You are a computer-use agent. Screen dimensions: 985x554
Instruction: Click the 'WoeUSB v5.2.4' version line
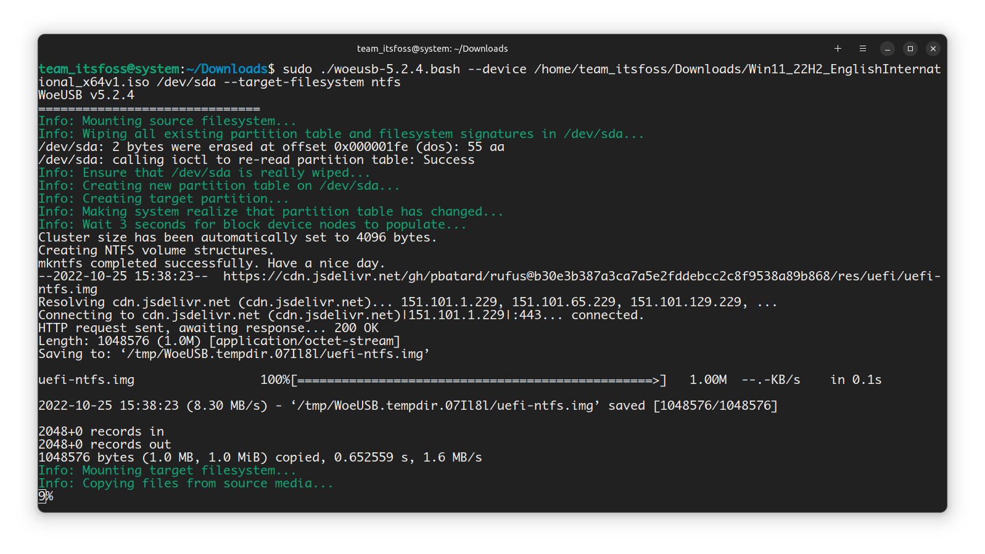(86, 95)
